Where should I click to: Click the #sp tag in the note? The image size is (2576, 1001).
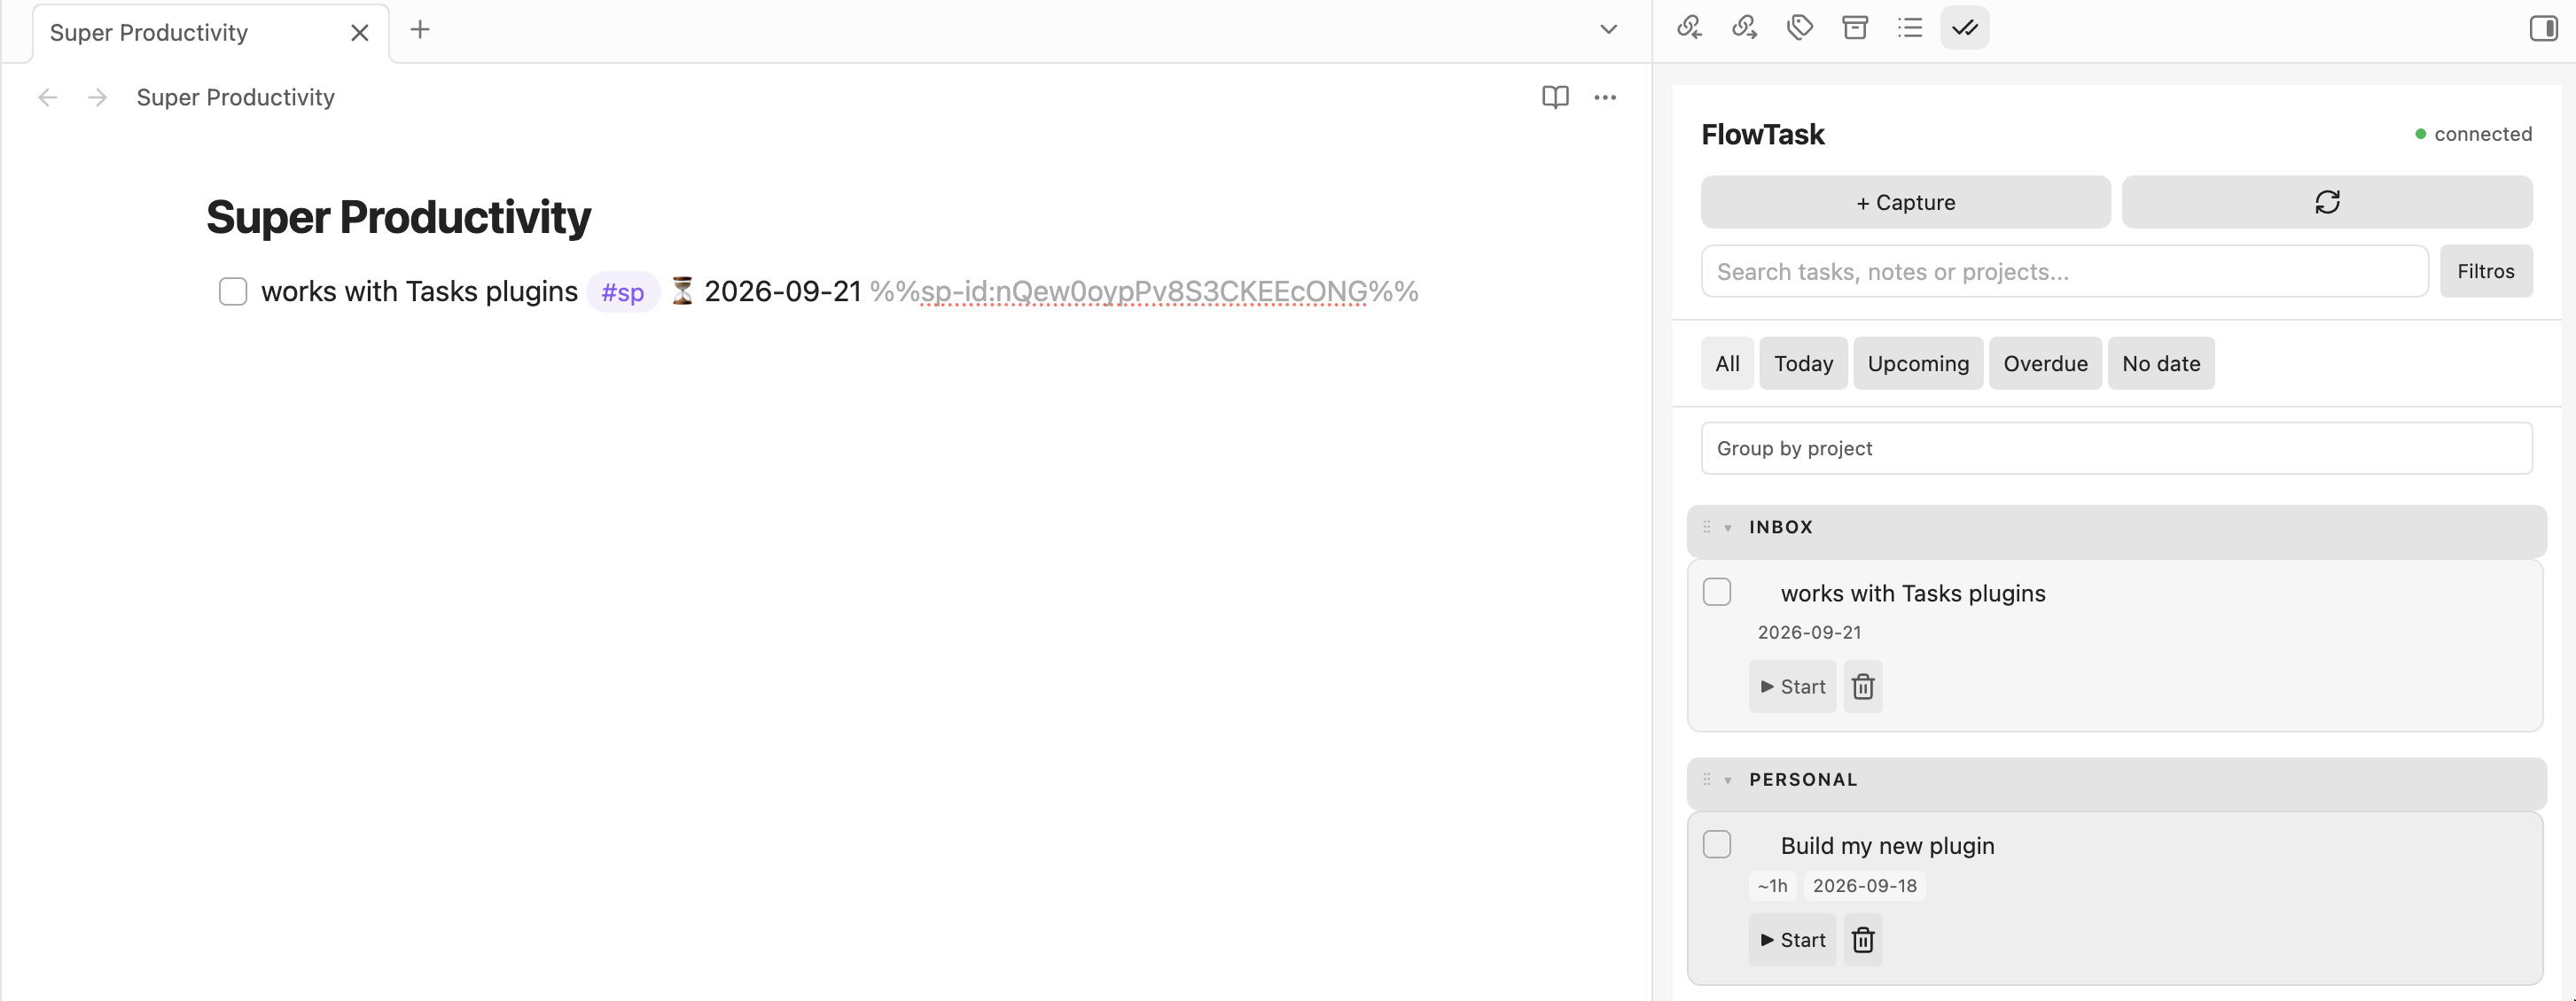click(x=622, y=291)
